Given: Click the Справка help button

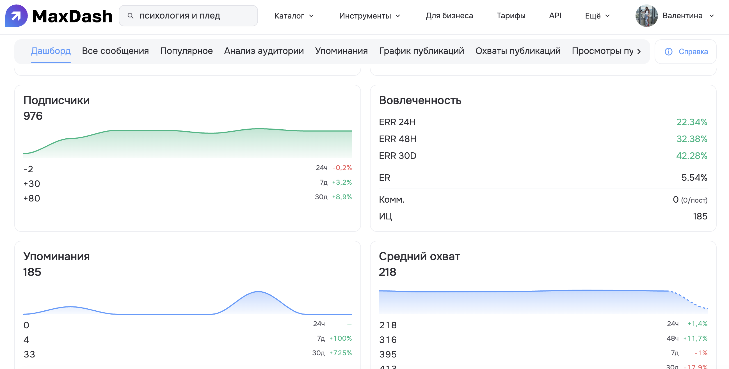Looking at the screenshot, I should 685,52.
